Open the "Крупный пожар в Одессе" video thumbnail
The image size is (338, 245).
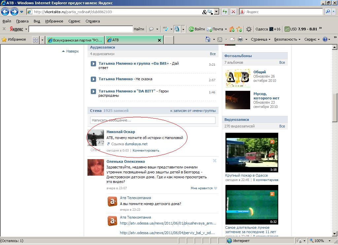252,153
